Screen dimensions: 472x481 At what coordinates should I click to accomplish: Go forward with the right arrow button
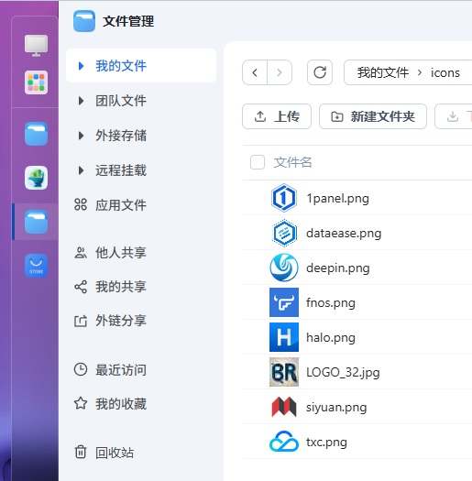(280, 72)
